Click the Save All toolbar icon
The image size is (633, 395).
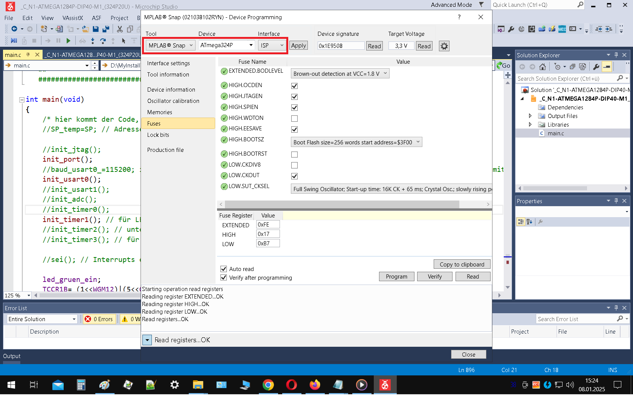106,29
